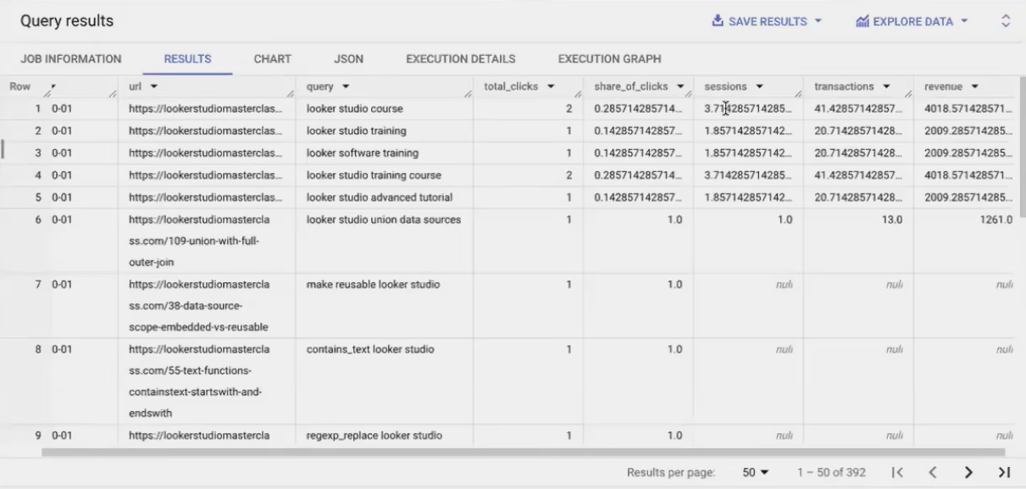Click the horizontal scrollbar under the table
The image size is (1026, 489).
(525, 452)
